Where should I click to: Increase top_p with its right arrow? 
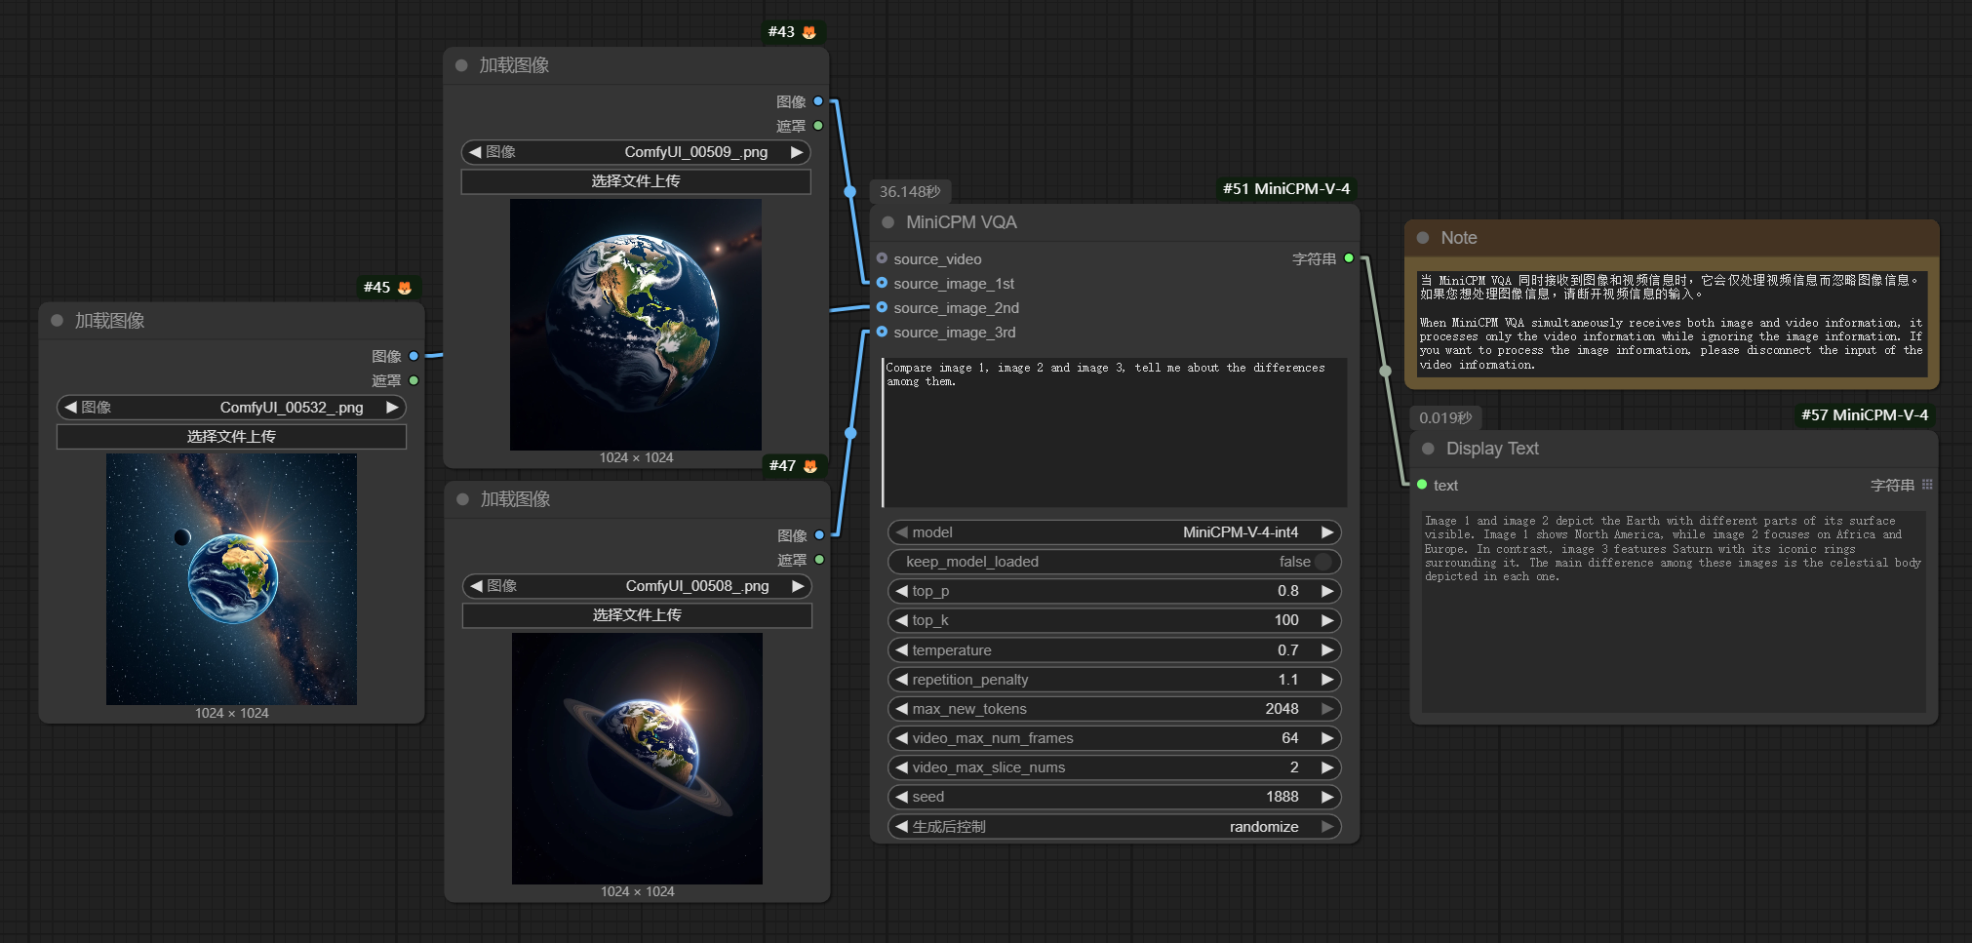[x=1327, y=591]
